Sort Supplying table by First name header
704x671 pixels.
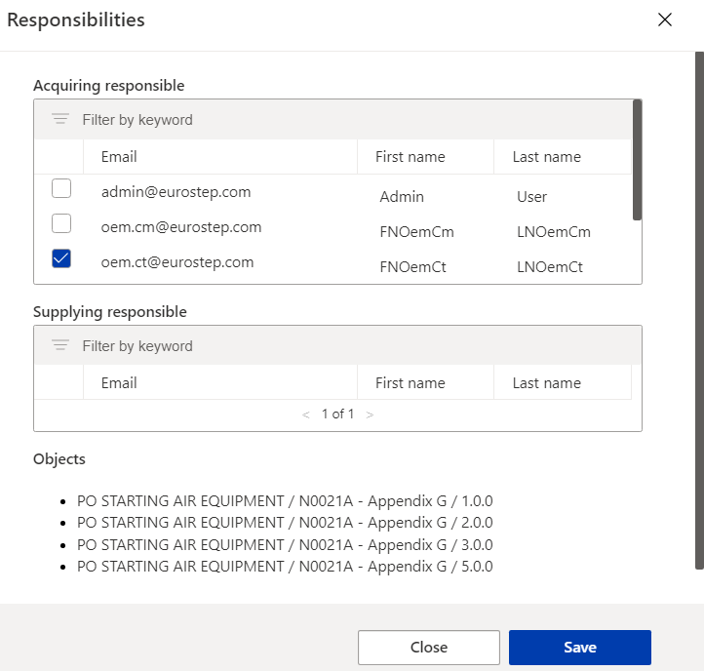click(x=410, y=383)
